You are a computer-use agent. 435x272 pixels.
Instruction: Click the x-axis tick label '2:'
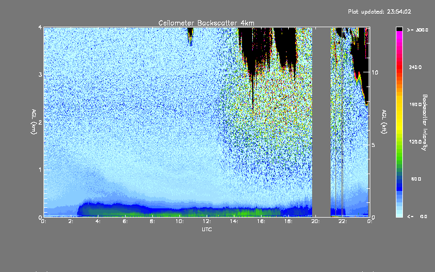[72, 221]
